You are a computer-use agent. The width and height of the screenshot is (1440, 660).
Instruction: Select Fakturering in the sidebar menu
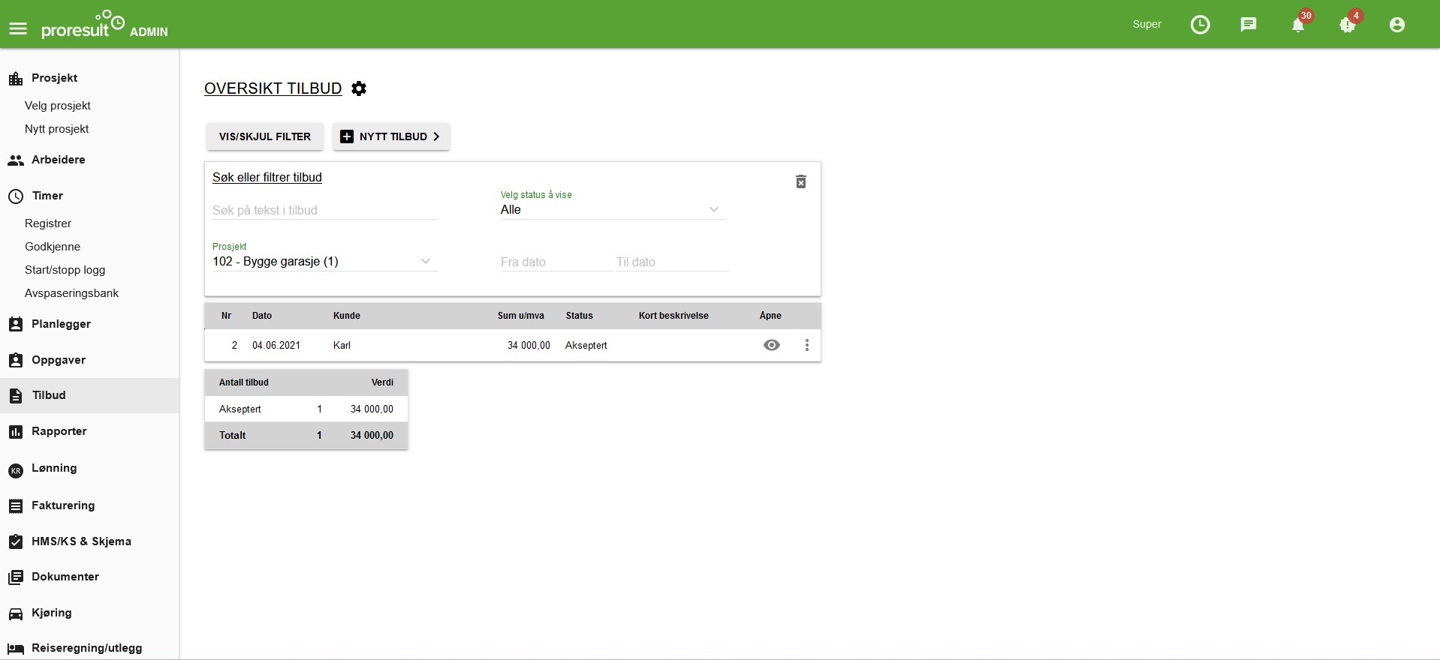[63, 505]
